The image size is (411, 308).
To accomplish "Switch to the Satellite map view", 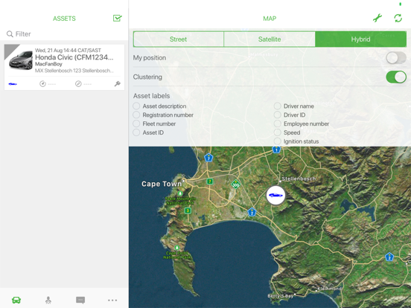I will coord(270,39).
